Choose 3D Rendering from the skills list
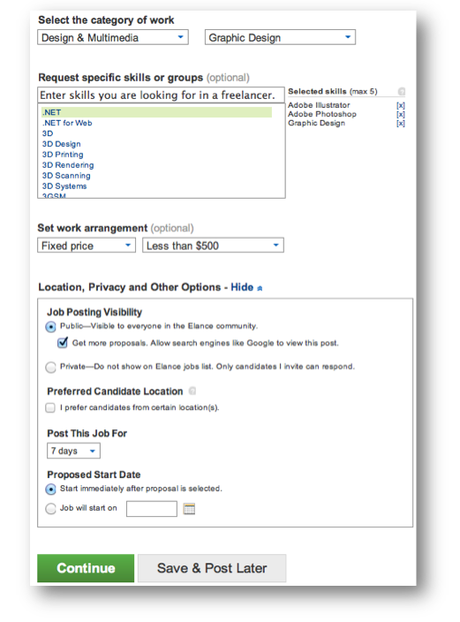460x622 pixels. tap(68, 165)
